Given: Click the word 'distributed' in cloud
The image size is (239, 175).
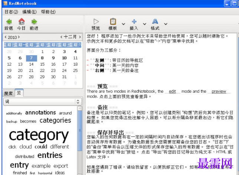Looking at the screenshot, I should coord(24,156).
